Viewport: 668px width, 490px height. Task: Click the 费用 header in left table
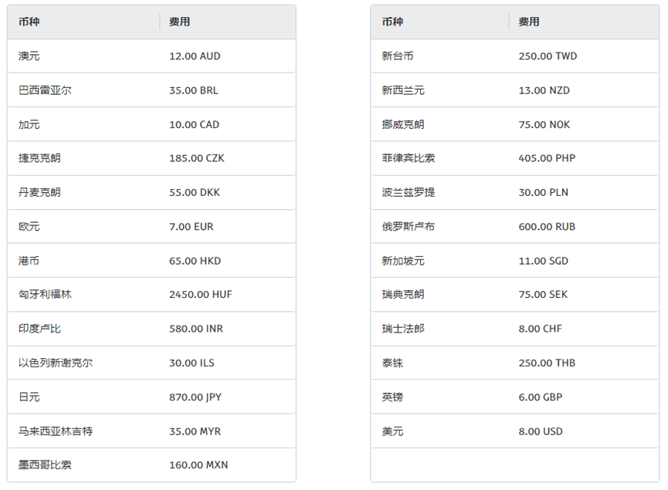click(x=179, y=22)
